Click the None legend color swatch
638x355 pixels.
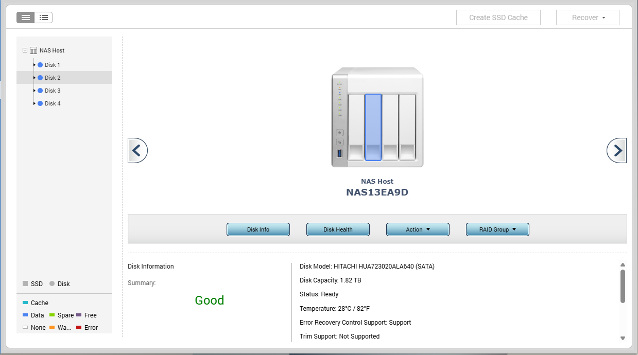[25, 327]
